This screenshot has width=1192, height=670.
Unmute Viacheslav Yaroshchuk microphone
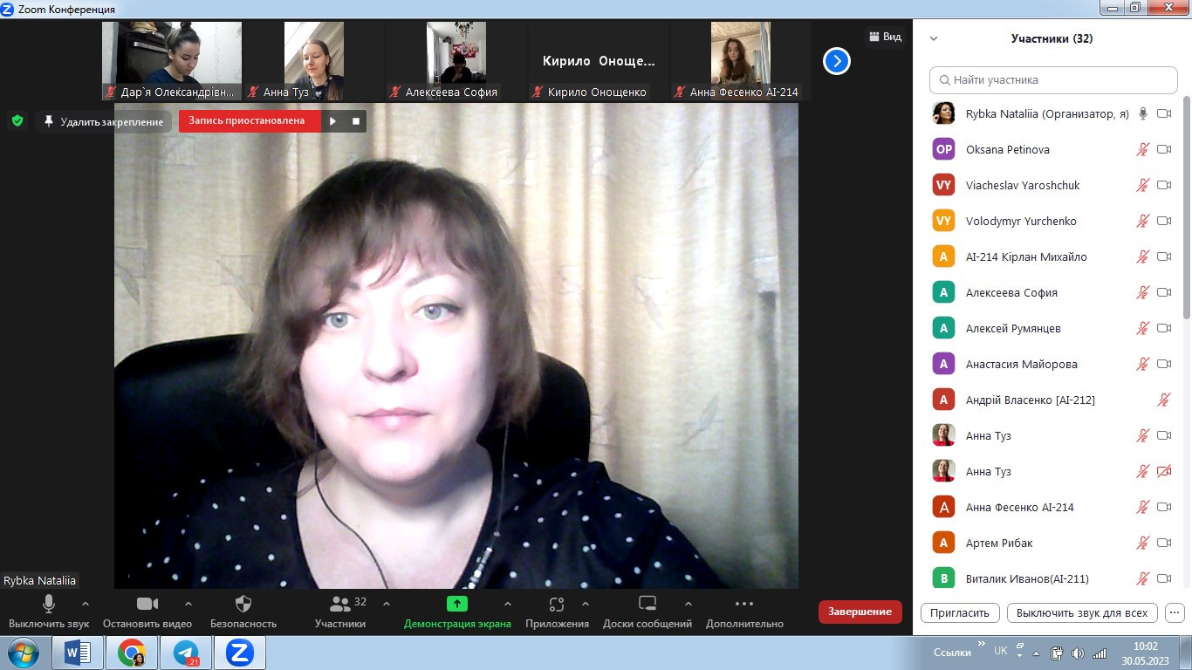(1143, 185)
